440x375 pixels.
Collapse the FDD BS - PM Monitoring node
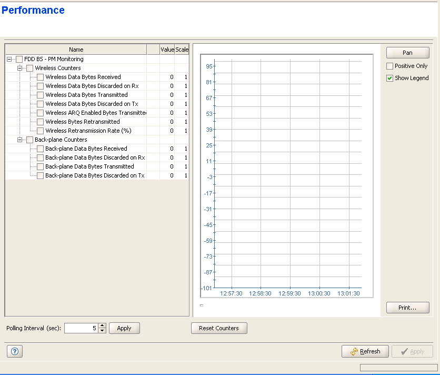9,60
